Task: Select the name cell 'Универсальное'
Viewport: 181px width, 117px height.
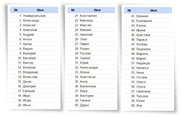Action: pyautogui.click(x=34, y=16)
